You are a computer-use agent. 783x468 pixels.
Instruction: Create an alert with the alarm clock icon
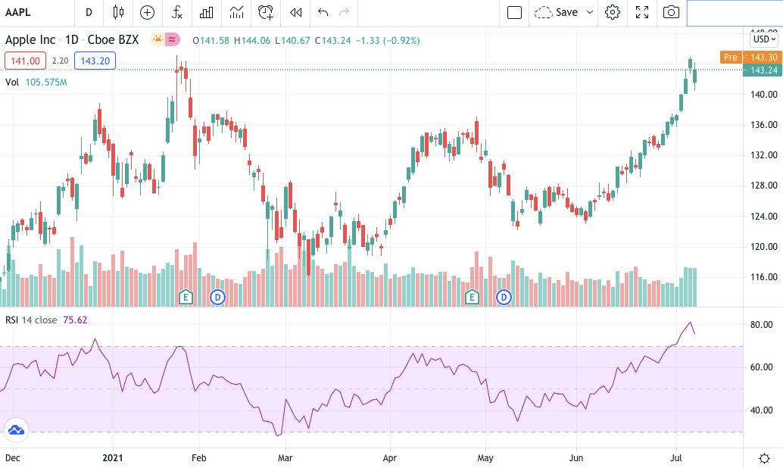coord(266,12)
